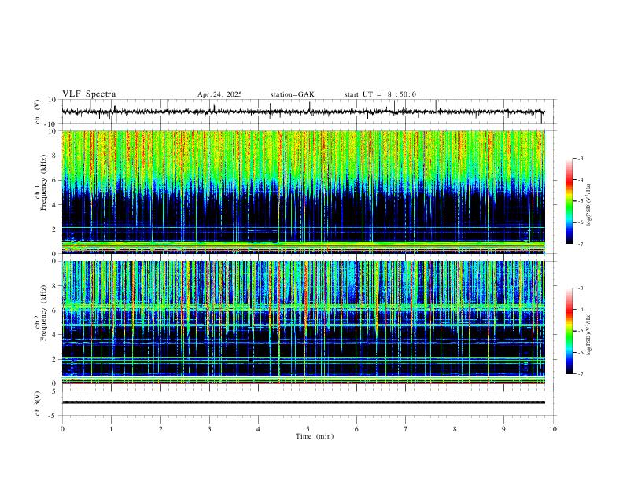Viewport: 623px width, 481px height.
Task: Click the ch.3 flat trace line
Action: coord(303,402)
